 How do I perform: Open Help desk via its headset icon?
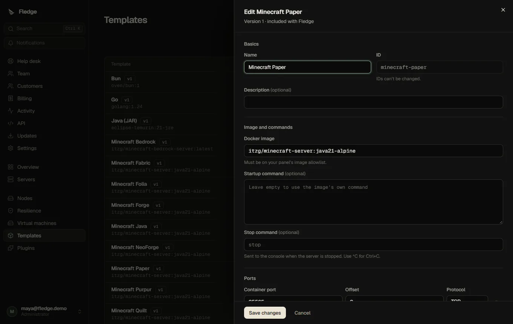pyautogui.click(x=11, y=61)
